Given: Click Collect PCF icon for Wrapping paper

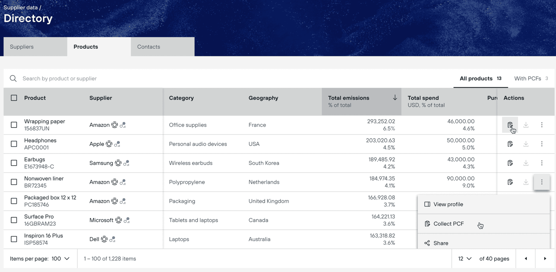Looking at the screenshot, I should (x=510, y=125).
